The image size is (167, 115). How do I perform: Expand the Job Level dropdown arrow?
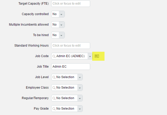[80, 77]
